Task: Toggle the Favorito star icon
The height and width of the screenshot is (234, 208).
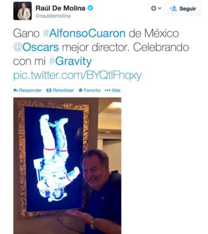Action: [80, 90]
